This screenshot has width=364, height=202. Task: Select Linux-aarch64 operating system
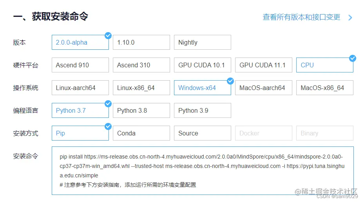80,88
